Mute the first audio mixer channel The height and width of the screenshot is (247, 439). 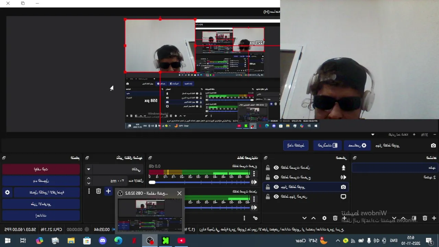tap(254, 182)
